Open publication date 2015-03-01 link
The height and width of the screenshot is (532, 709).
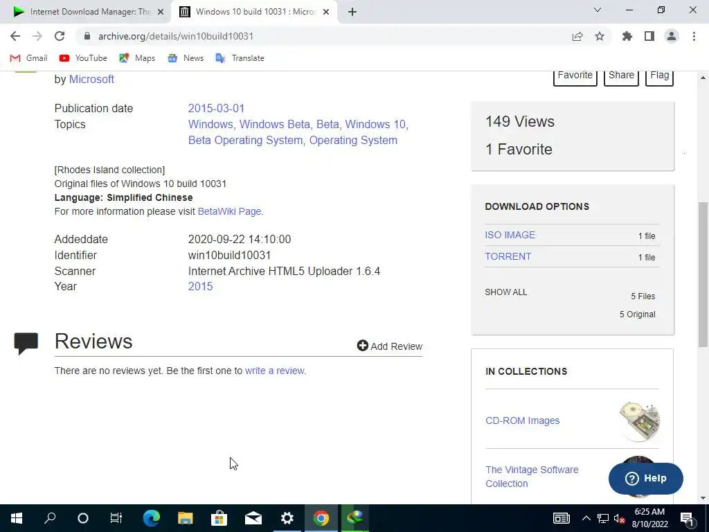216,109
